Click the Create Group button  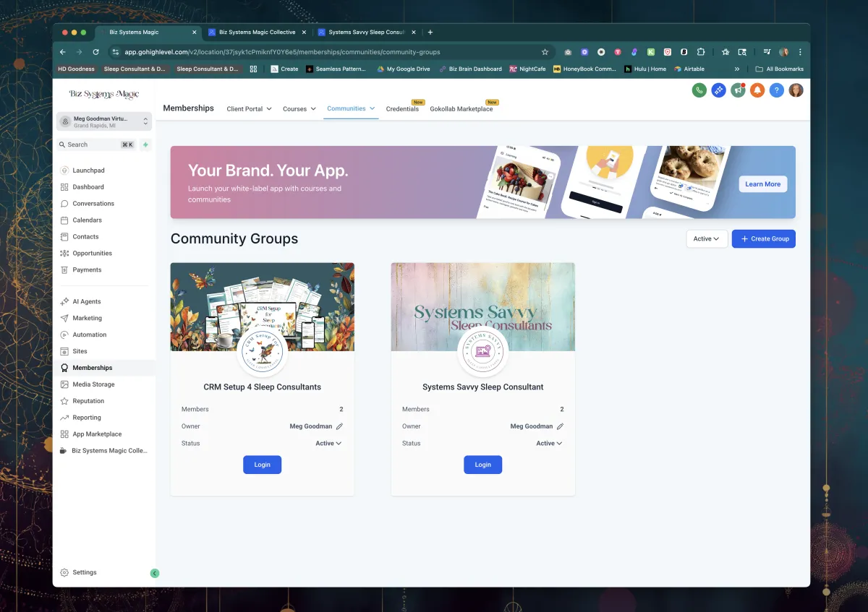(x=764, y=239)
